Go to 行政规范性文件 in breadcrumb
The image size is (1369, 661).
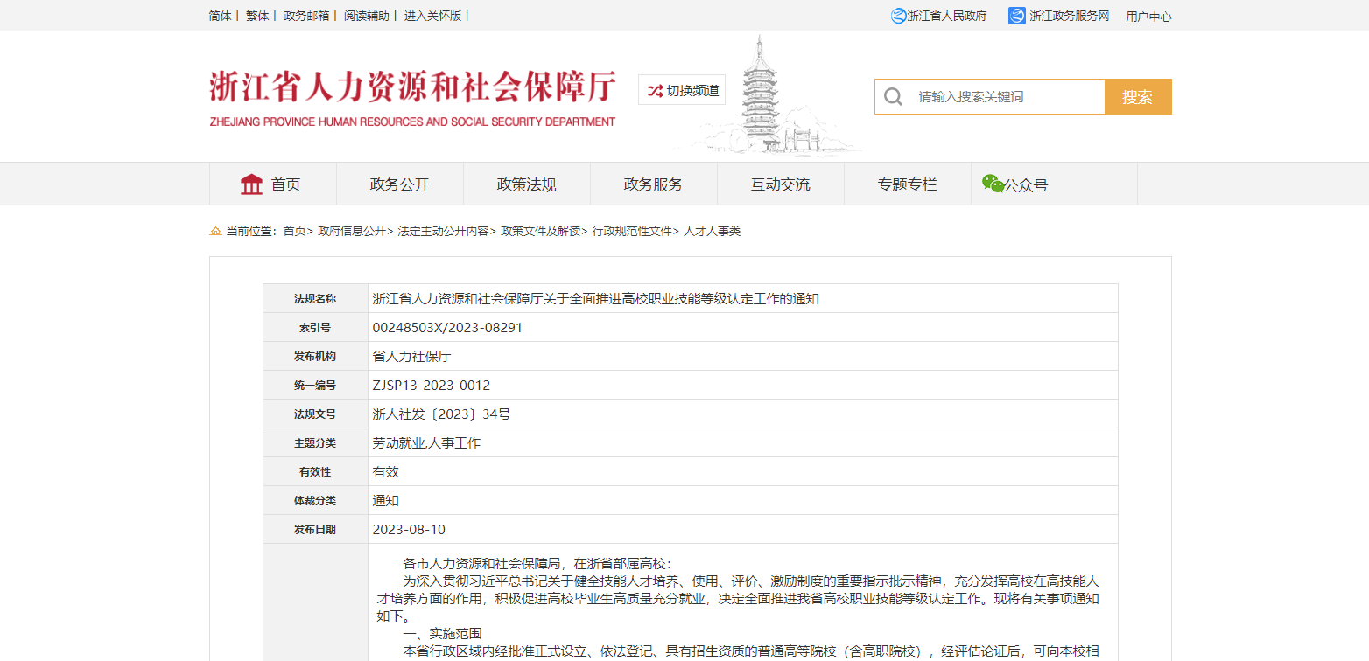pyautogui.click(x=632, y=232)
